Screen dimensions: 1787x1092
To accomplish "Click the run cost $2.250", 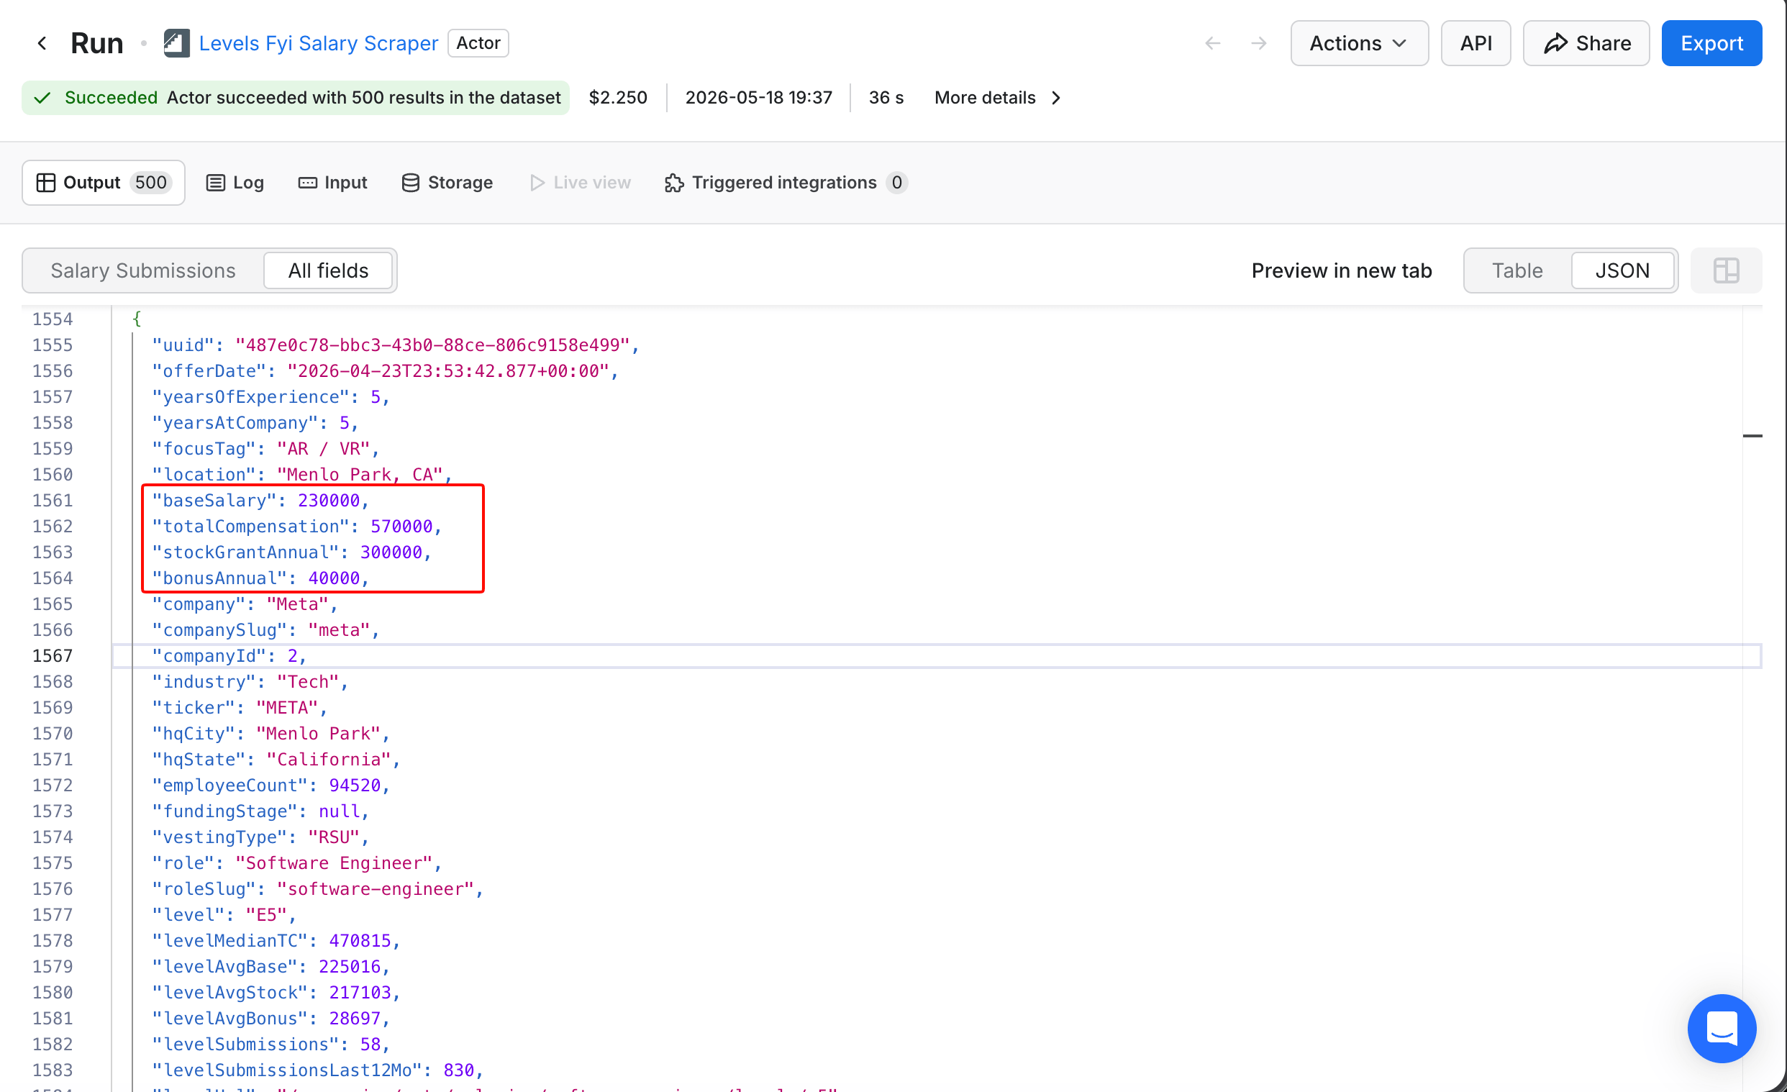I will click(618, 98).
